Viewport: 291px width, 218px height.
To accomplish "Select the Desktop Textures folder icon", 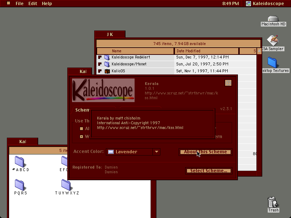I will [272, 62].
